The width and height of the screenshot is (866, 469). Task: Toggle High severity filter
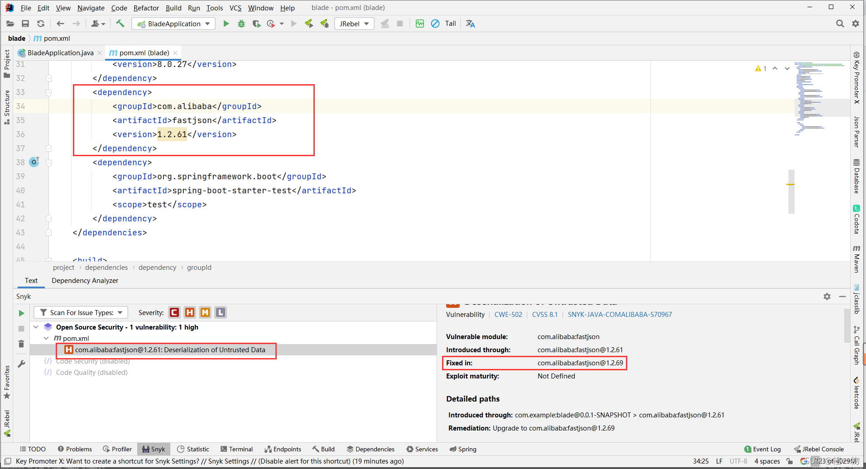point(190,312)
